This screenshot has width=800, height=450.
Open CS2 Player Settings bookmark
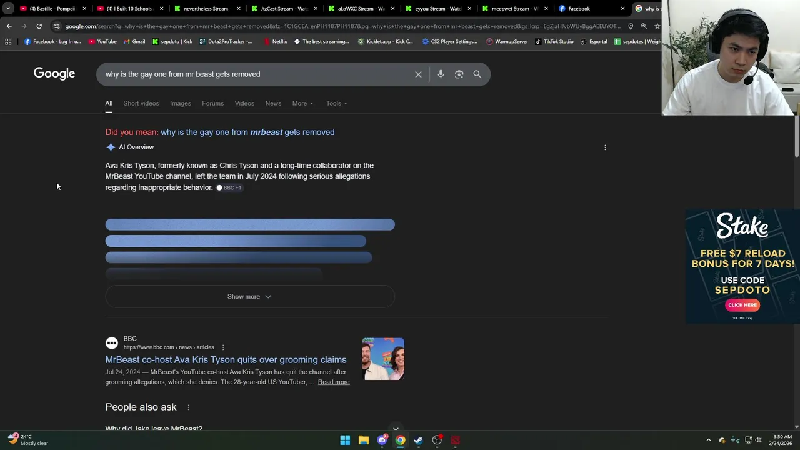point(449,42)
